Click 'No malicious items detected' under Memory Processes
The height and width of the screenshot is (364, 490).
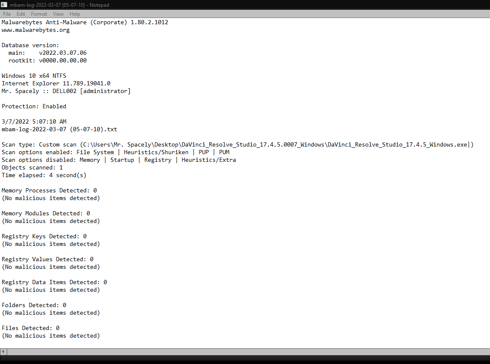(51, 198)
